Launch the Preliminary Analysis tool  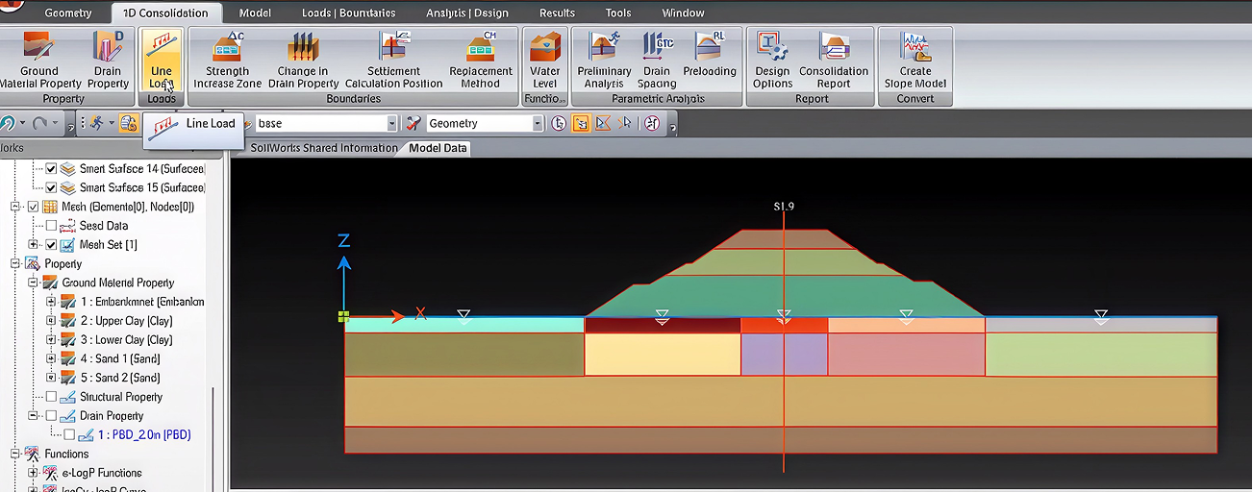(604, 60)
